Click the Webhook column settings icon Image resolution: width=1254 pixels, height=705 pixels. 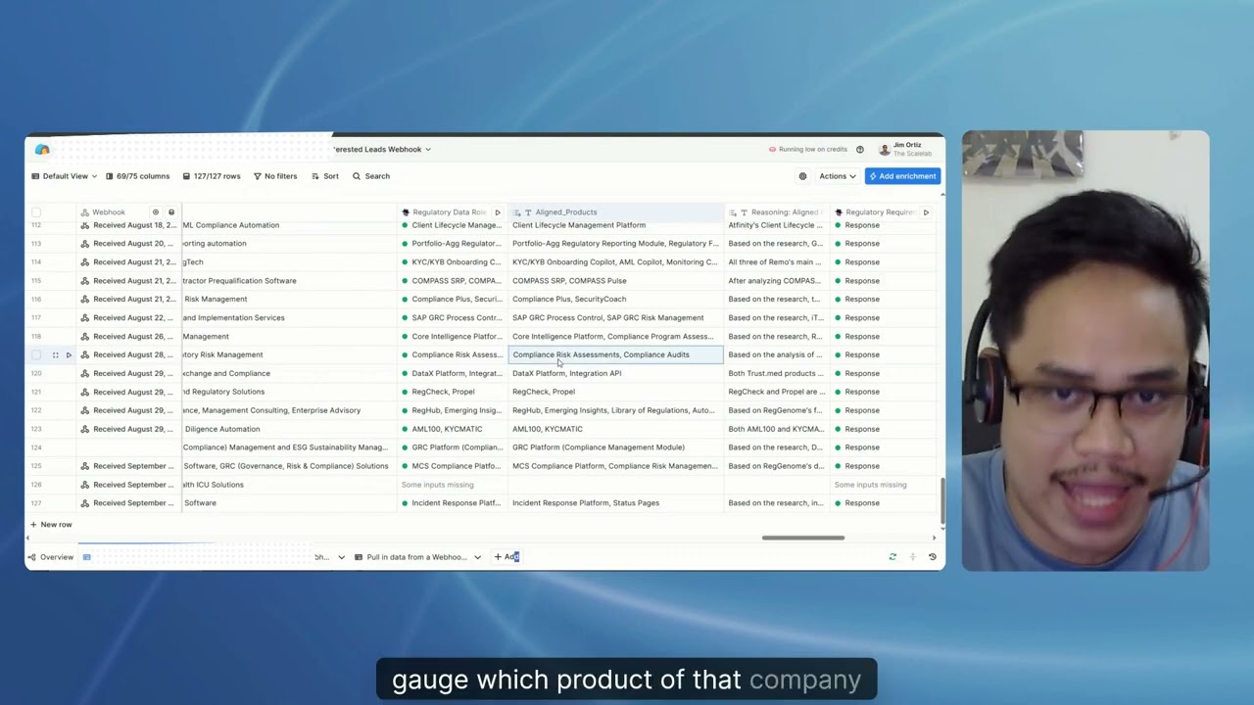pos(155,212)
